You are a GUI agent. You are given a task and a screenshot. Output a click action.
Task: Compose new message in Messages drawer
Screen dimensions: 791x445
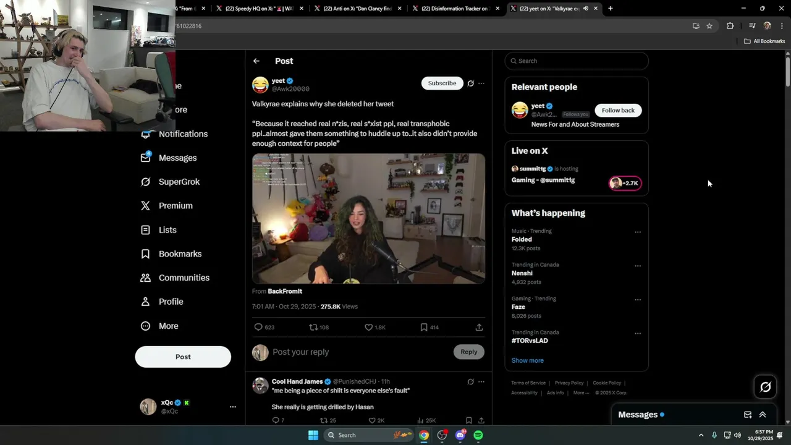[748, 415]
